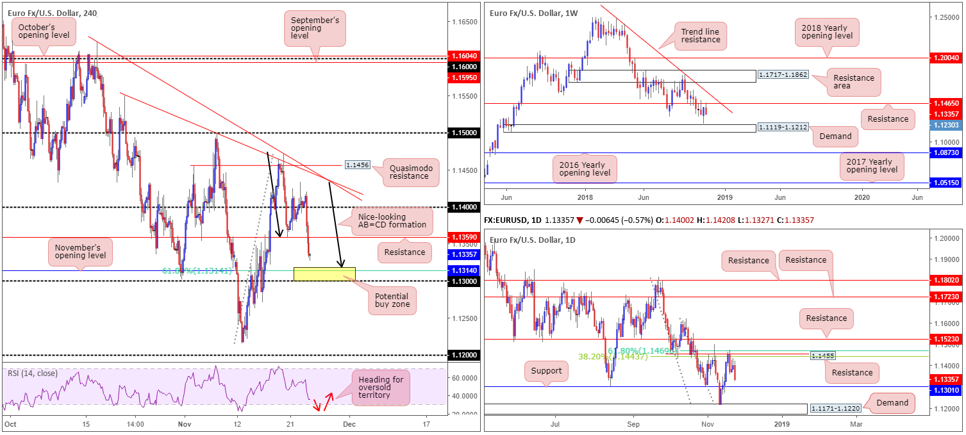Select the black 1.15000 round-number price label

pos(463,133)
